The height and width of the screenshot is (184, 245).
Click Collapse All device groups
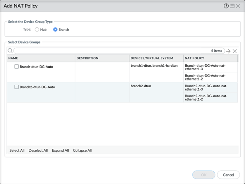point(82,150)
